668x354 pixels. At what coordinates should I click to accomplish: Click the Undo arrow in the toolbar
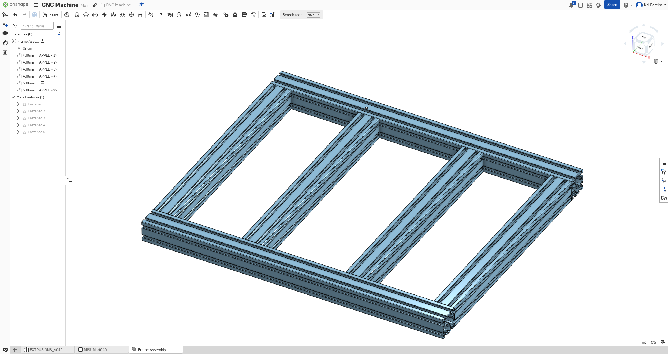pyautogui.click(x=15, y=15)
